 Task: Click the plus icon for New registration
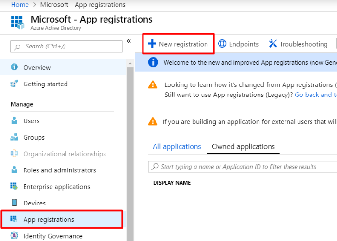(152, 44)
